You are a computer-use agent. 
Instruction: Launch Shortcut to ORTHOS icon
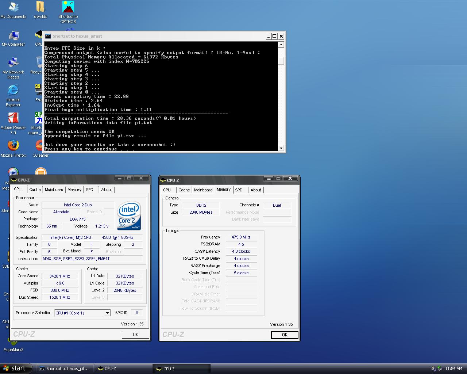[68, 12]
